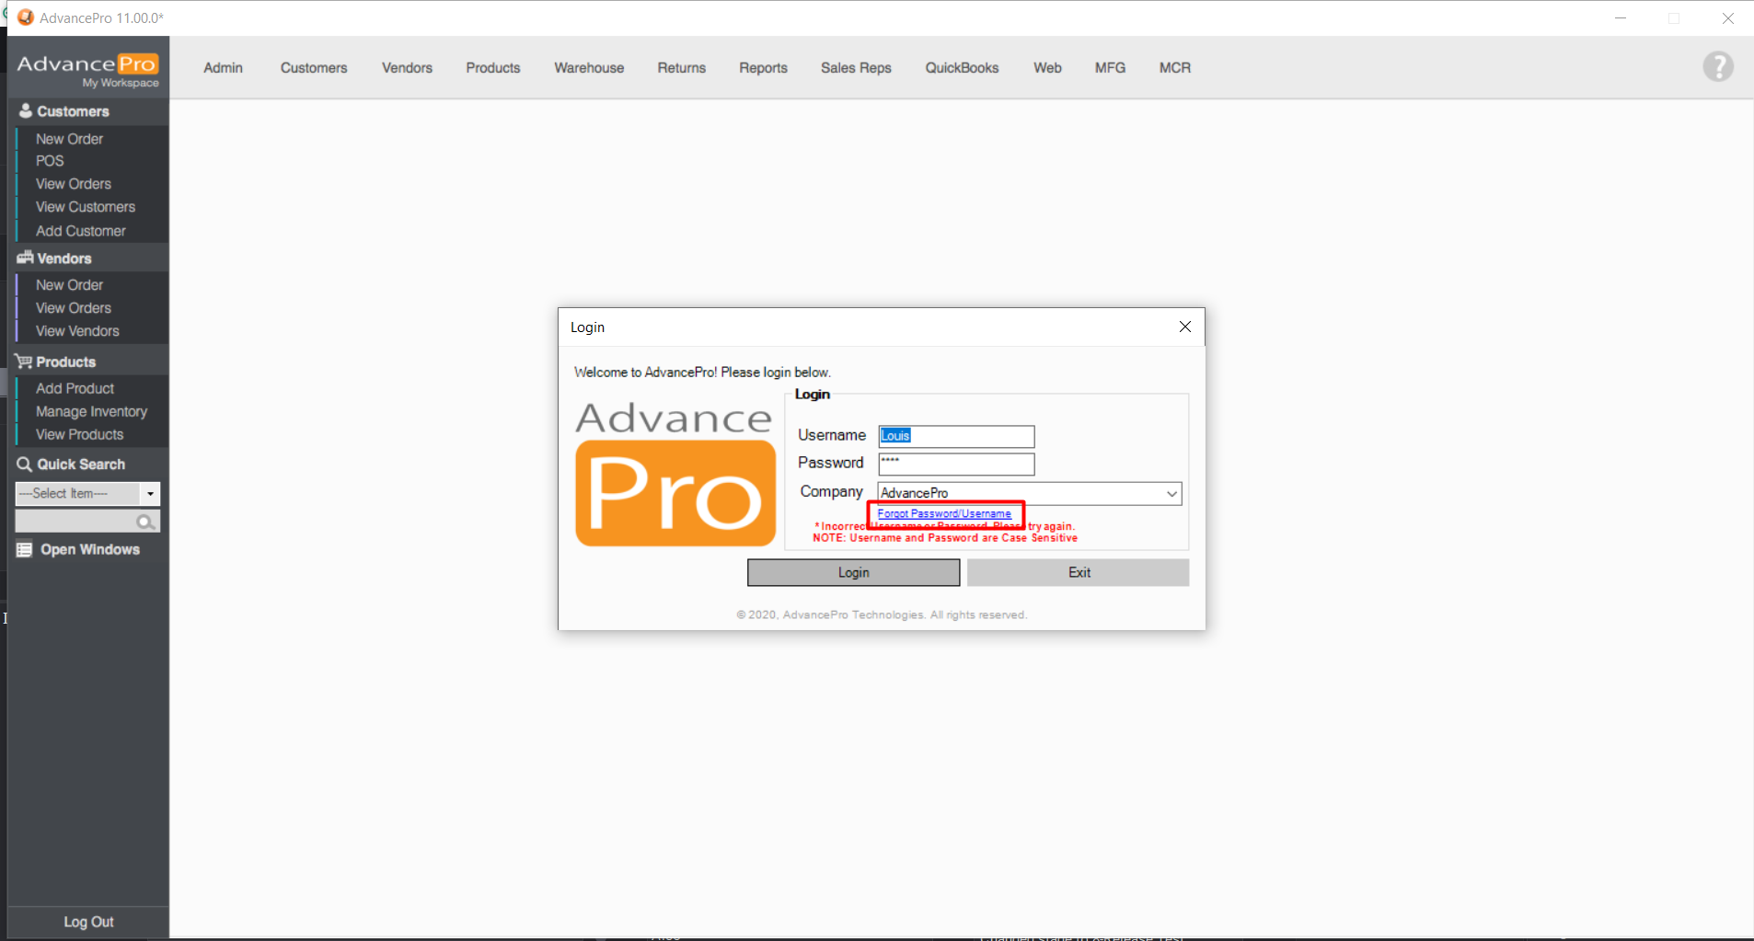Image resolution: width=1754 pixels, height=941 pixels.
Task: Click the Forgot Password/Username link
Action: [944, 514]
